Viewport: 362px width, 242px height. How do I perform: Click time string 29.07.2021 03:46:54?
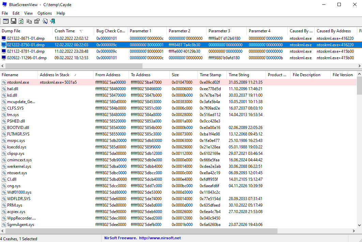click(245, 153)
